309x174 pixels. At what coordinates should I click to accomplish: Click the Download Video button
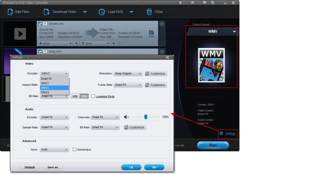pos(60,12)
